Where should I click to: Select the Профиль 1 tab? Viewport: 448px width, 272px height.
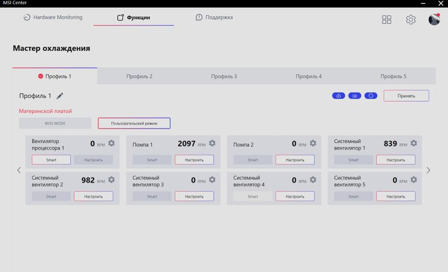[x=55, y=76]
